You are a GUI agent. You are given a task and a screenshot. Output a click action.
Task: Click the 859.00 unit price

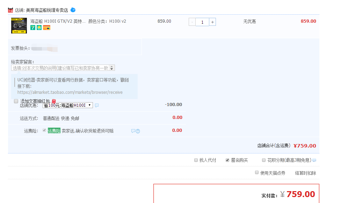pyautogui.click(x=164, y=21)
